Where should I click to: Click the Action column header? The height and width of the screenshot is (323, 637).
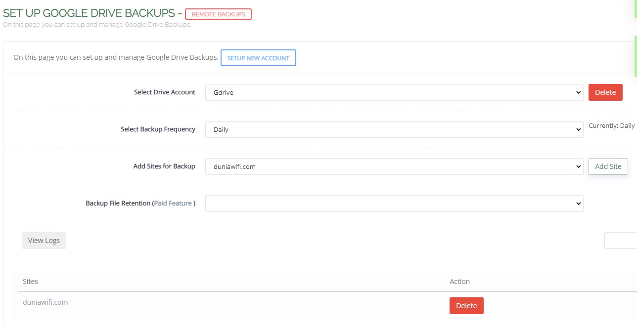[x=459, y=281]
